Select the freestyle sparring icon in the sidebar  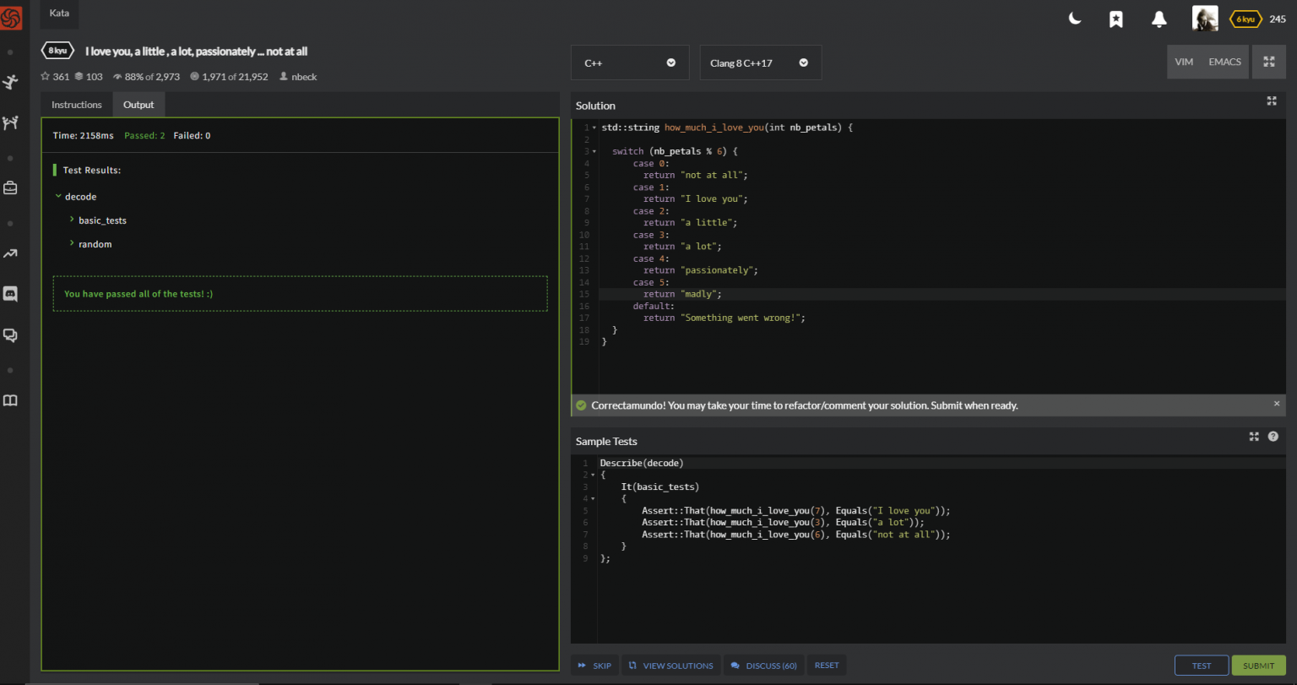(11, 81)
